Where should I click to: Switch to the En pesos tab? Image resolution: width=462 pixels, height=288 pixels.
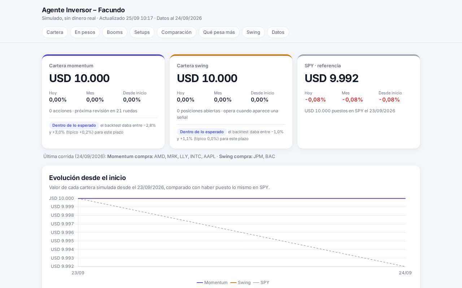pos(85,32)
